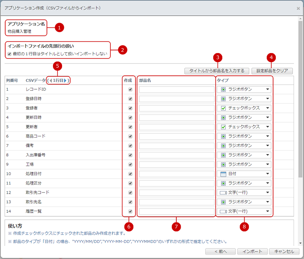
Task: Click the text field icon in row 12
Action: point(223,192)
